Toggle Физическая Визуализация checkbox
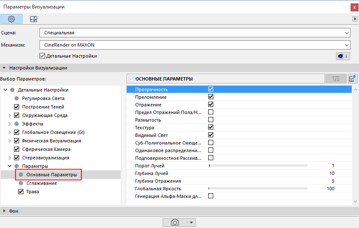Screen dimensions: 359x228 17,141
